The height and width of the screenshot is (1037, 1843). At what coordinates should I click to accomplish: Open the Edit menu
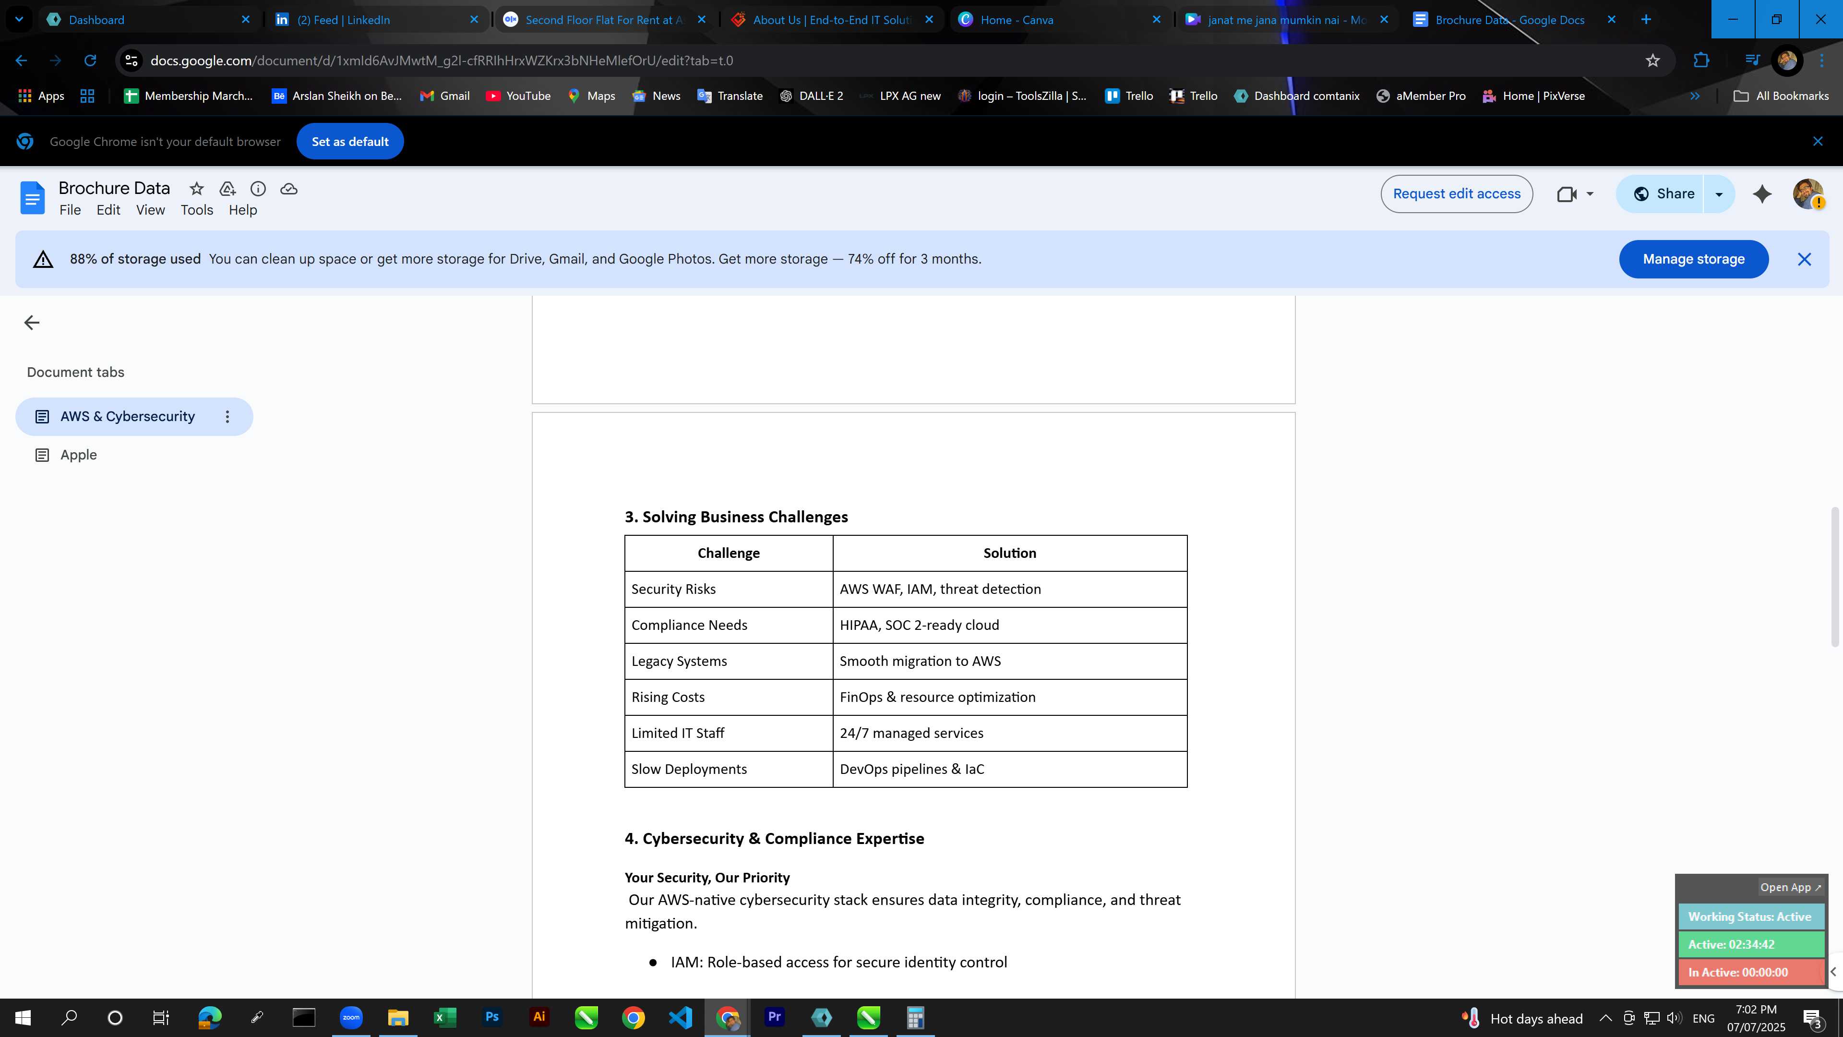108,210
